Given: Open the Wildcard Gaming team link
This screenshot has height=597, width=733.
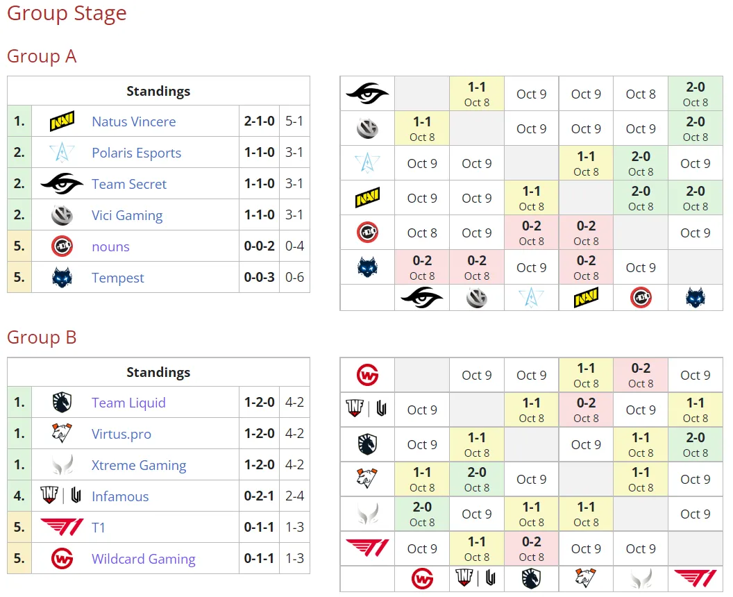Looking at the screenshot, I should 144,559.
